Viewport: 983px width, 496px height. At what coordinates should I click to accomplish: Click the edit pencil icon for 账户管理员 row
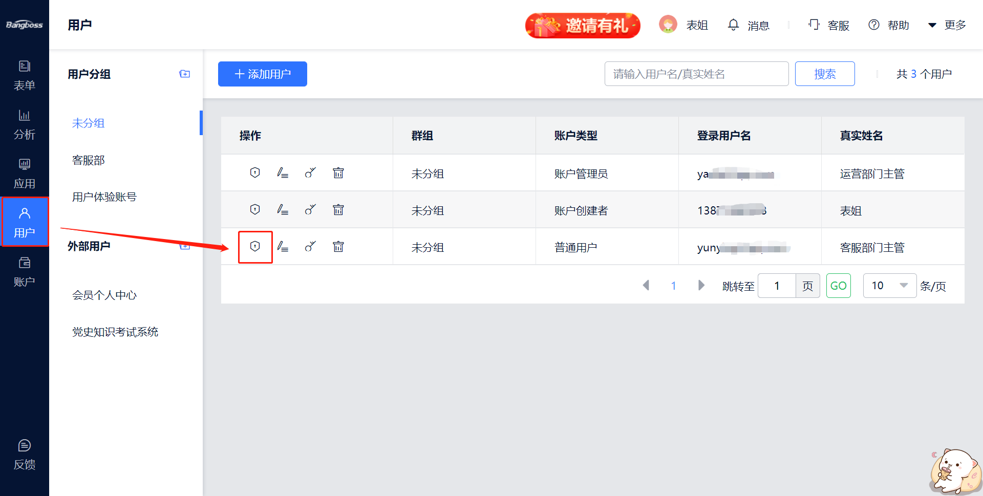[x=283, y=173]
